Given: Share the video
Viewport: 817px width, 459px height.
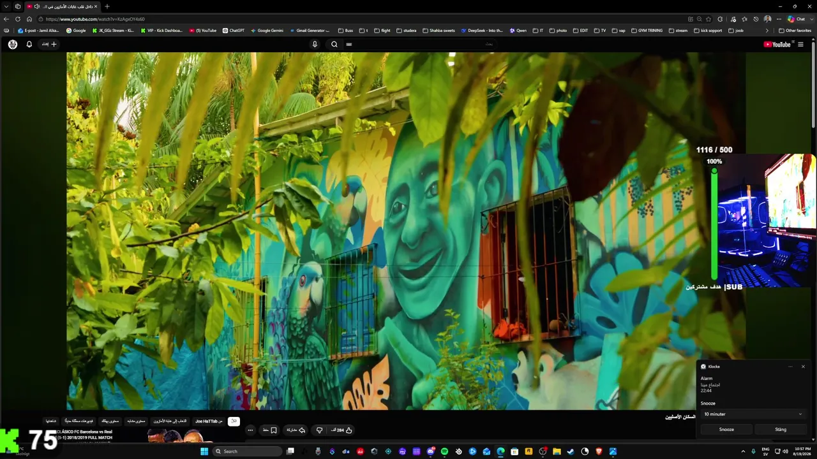Looking at the screenshot, I should 296,430.
